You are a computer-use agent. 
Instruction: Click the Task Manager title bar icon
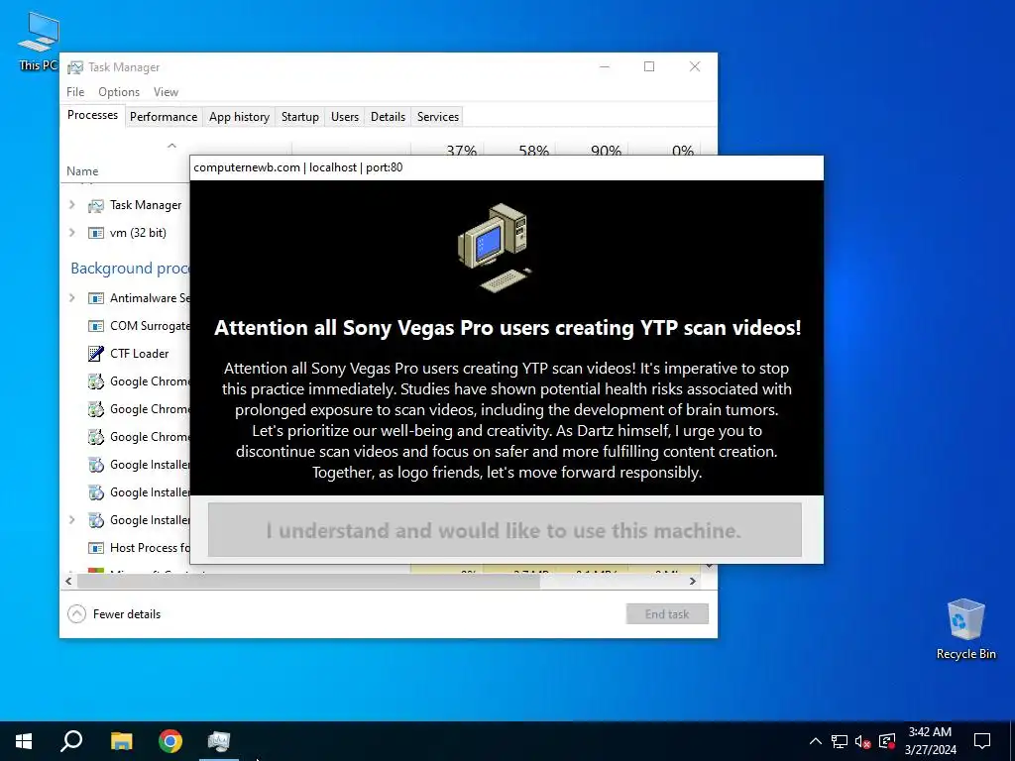[75, 67]
